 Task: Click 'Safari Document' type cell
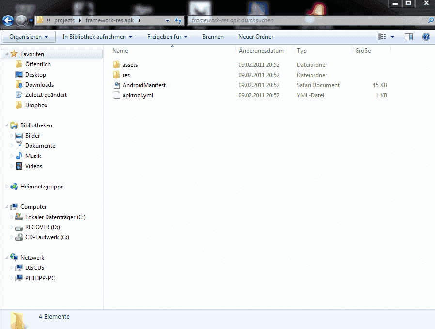pyautogui.click(x=318, y=85)
